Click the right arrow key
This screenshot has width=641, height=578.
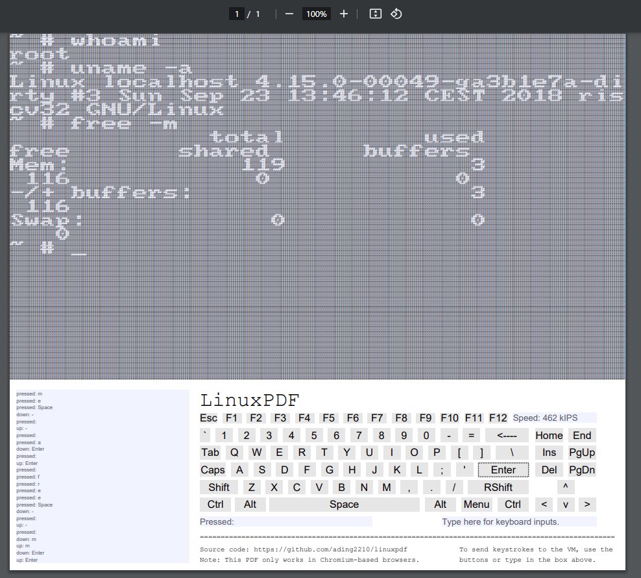587,505
